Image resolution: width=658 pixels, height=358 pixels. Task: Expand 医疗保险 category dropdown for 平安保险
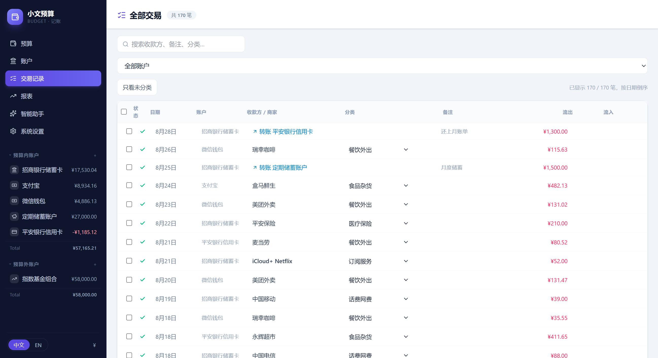point(378,223)
